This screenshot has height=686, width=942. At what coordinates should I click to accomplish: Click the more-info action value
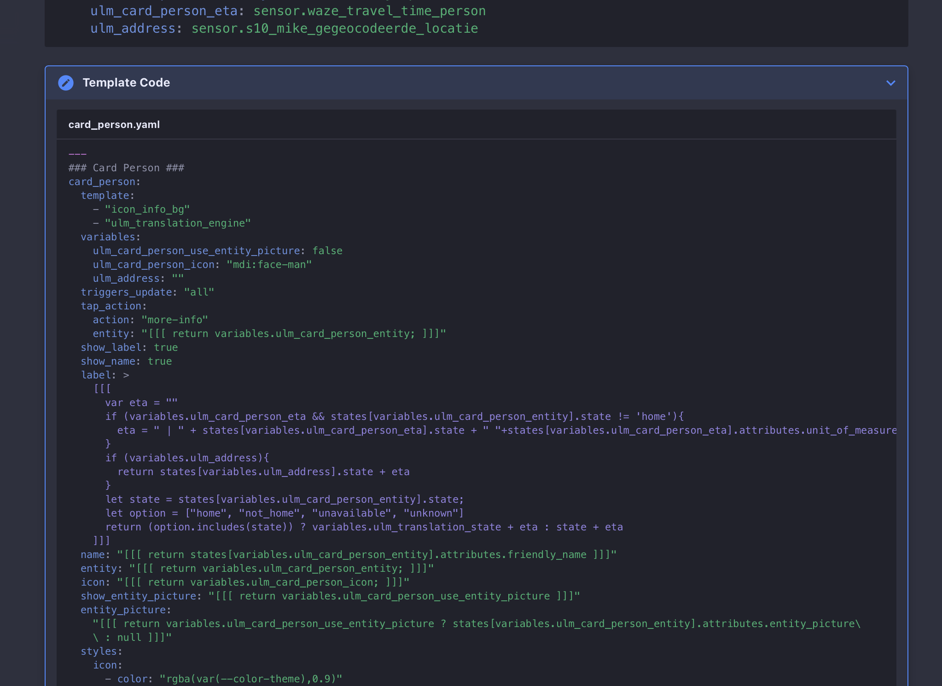[174, 320]
